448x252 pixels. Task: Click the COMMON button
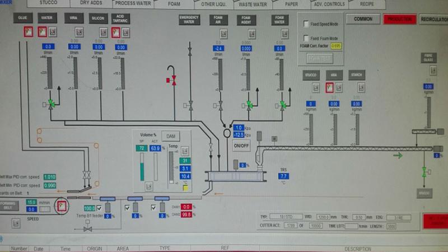363,19
